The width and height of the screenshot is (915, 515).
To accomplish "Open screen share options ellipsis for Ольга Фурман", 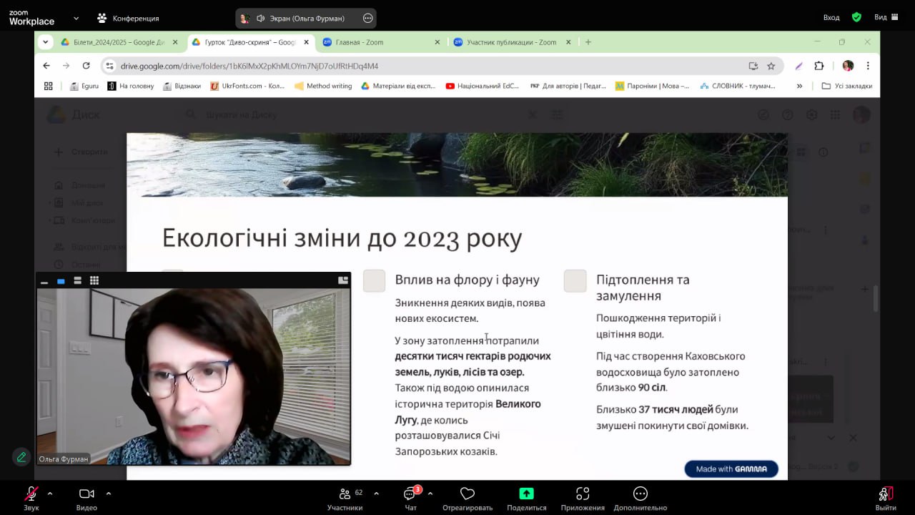I will [x=367, y=18].
